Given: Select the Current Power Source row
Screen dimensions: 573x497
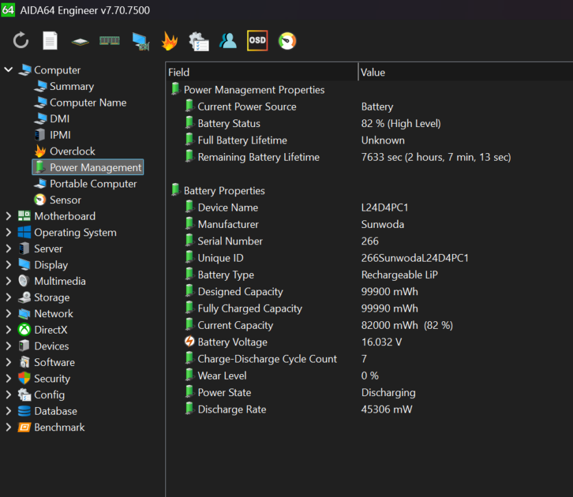Looking at the screenshot, I should click(x=369, y=106).
